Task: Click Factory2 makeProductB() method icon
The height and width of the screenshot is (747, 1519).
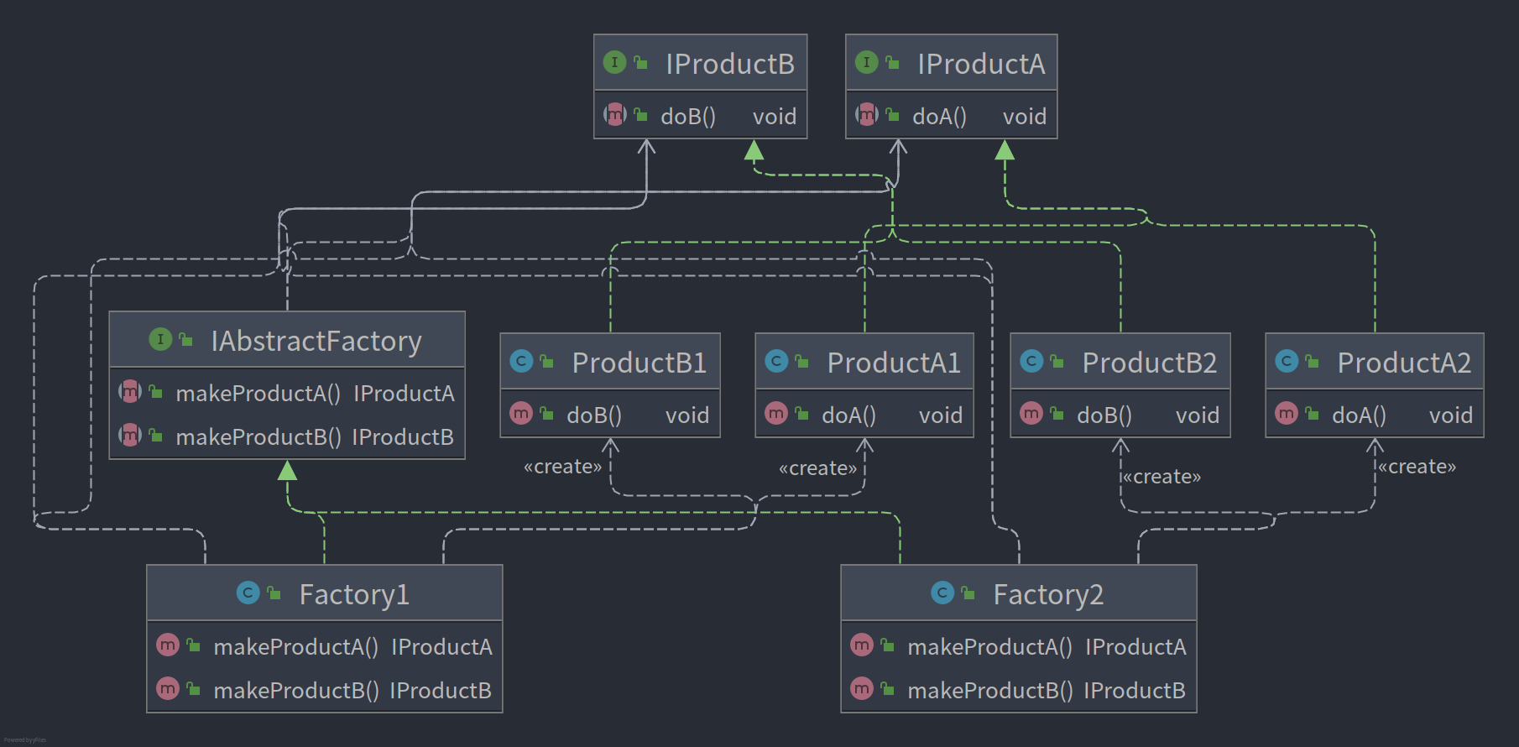Action: click(862, 688)
